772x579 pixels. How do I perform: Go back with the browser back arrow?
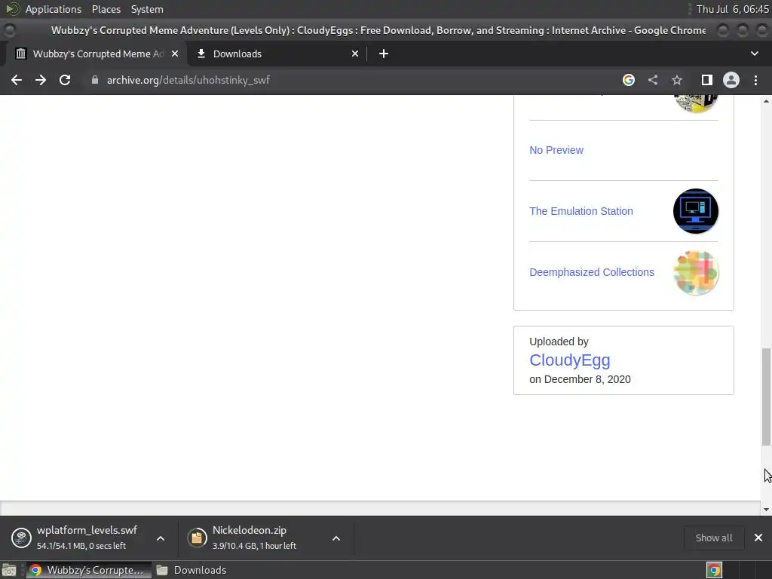pyautogui.click(x=17, y=80)
